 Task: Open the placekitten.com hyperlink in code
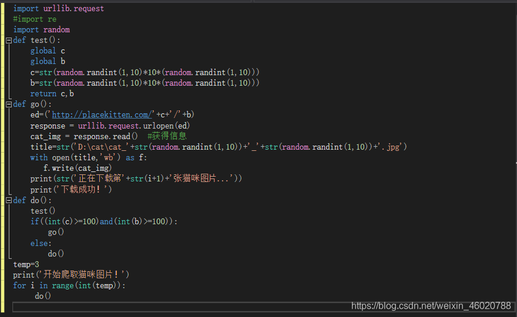point(102,114)
